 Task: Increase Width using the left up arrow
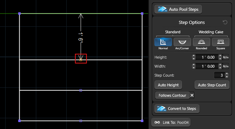(x=194, y=65)
